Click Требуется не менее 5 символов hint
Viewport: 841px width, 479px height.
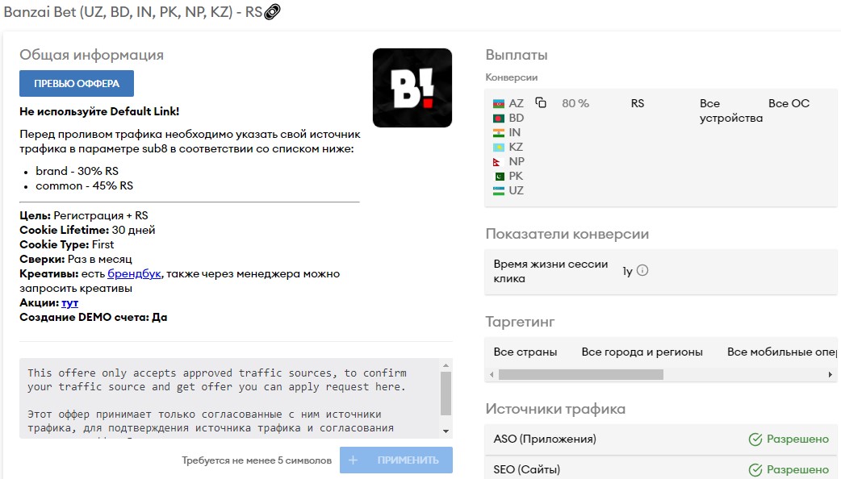257,460
